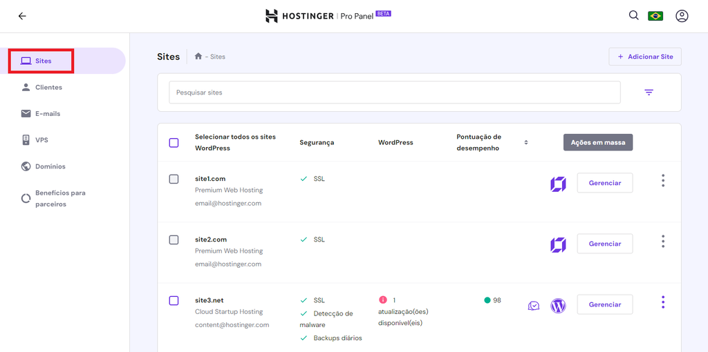Click the red update info icon for site3.net
The height and width of the screenshot is (352, 708).
tap(383, 300)
